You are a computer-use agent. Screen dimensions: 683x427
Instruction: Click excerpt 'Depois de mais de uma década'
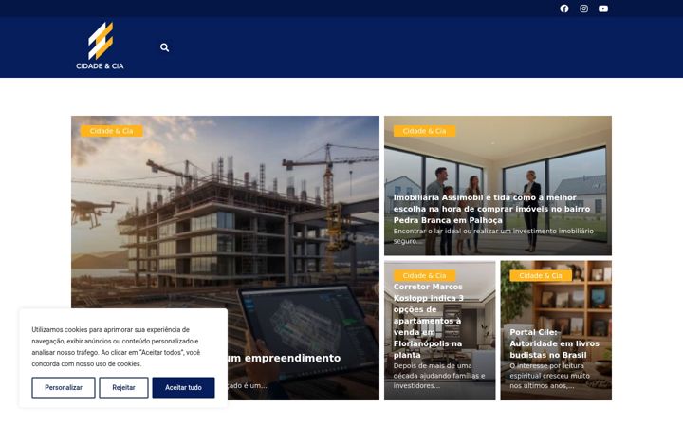[438, 376]
